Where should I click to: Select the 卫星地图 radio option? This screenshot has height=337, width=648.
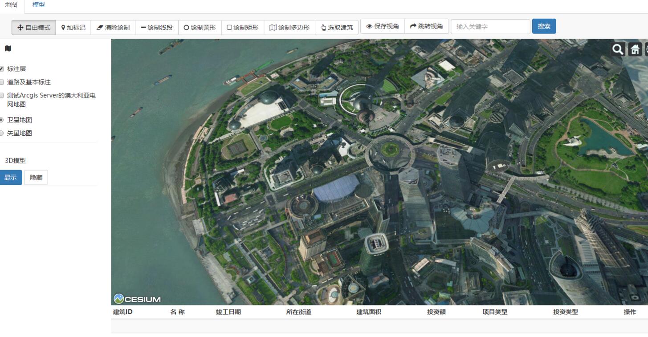pyautogui.click(x=1, y=120)
